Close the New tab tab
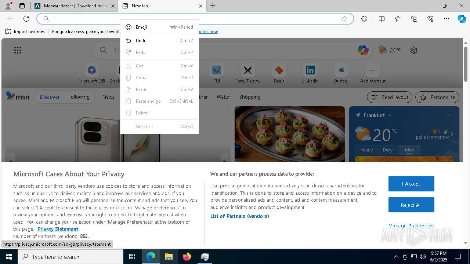The height and width of the screenshot is (264, 470). [200, 6]
